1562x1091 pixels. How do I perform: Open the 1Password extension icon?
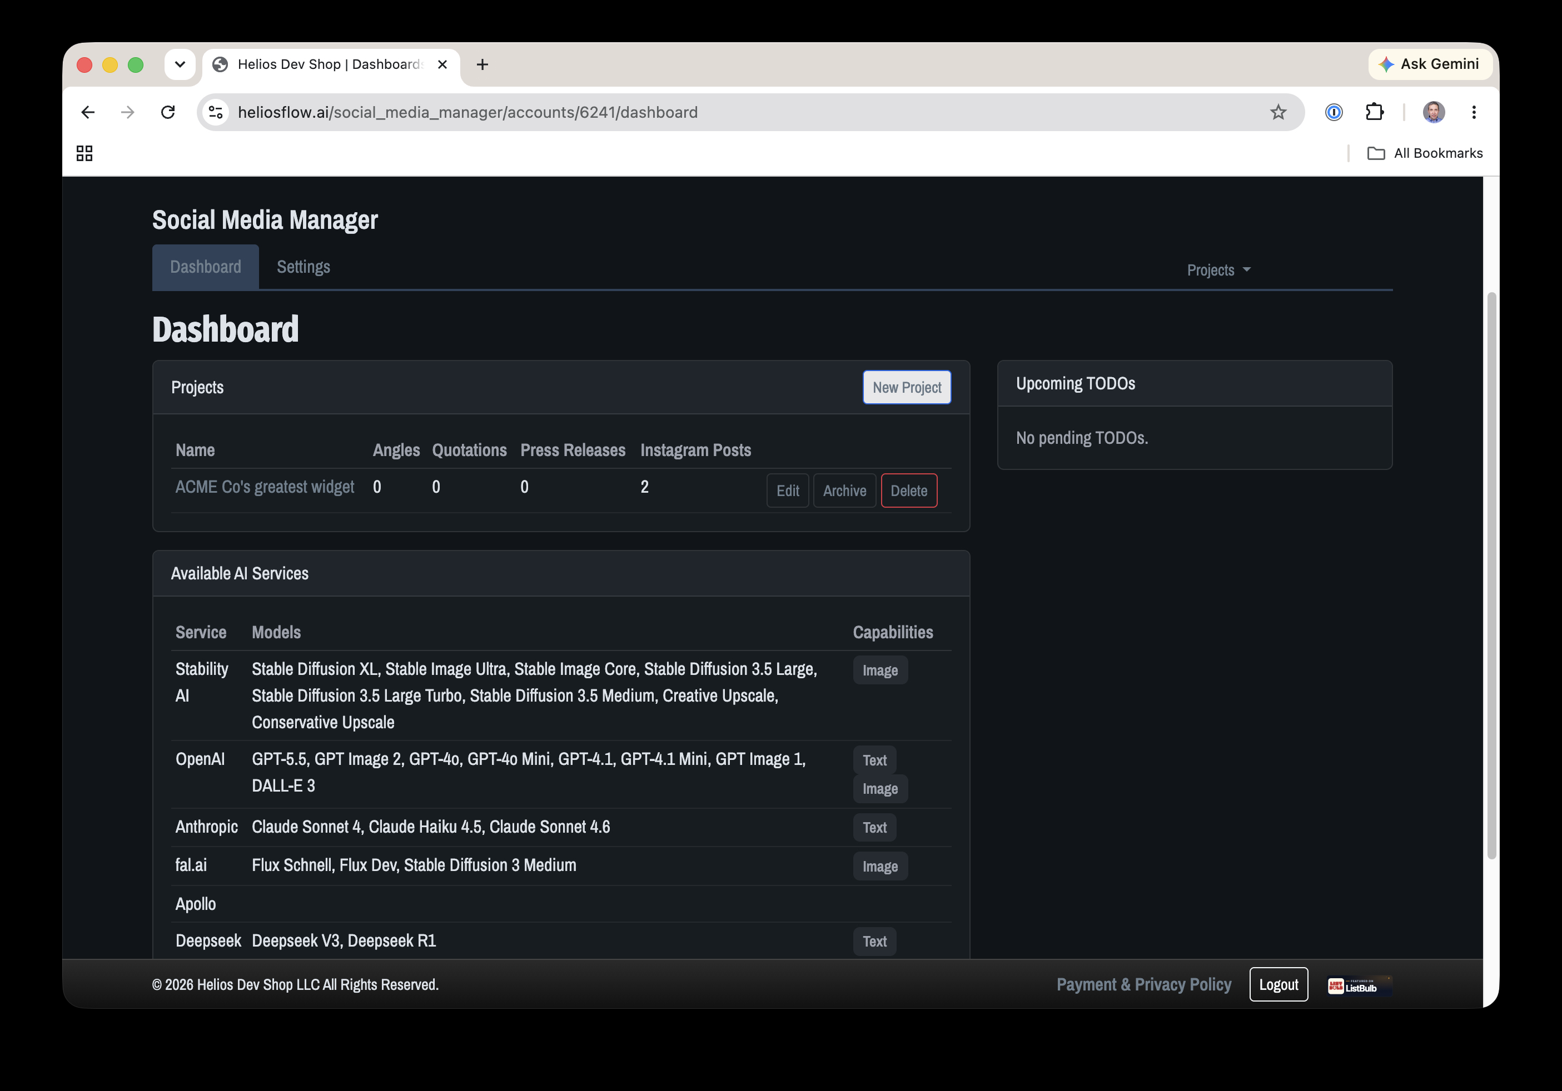click(1334, 112)
